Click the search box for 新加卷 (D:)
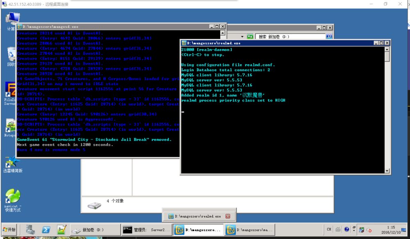 [x=291, y=36]
